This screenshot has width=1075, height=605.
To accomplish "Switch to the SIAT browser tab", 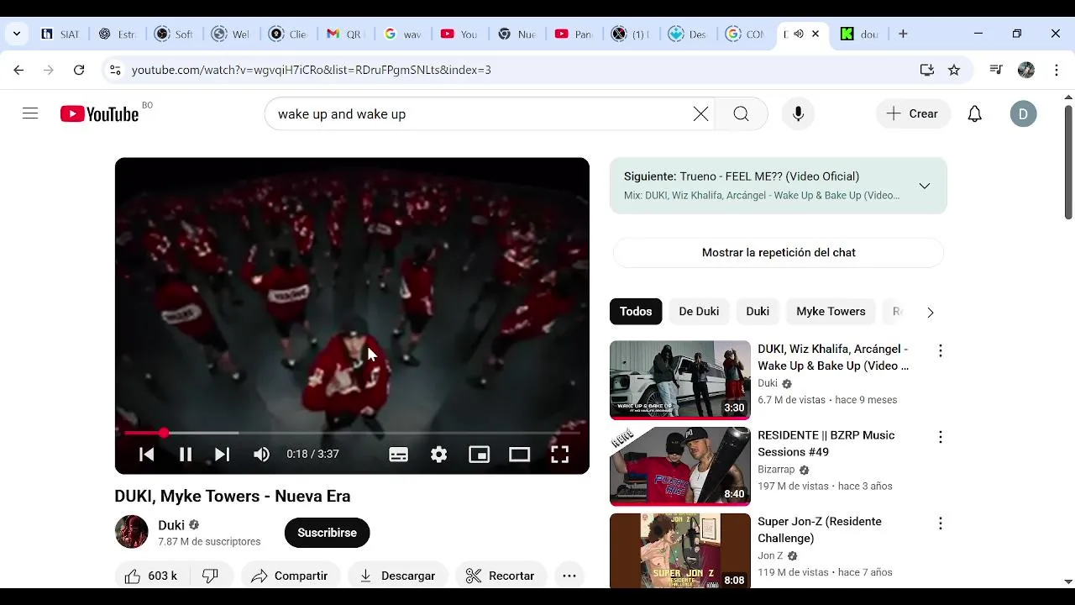I will pos(60,34).
